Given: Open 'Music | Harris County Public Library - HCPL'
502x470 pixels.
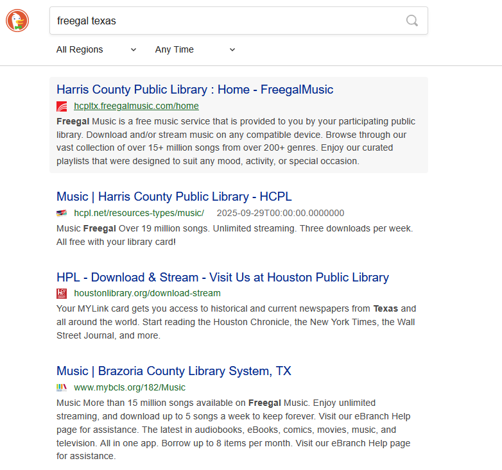Looking at the screenshot, I should point(174,196).
